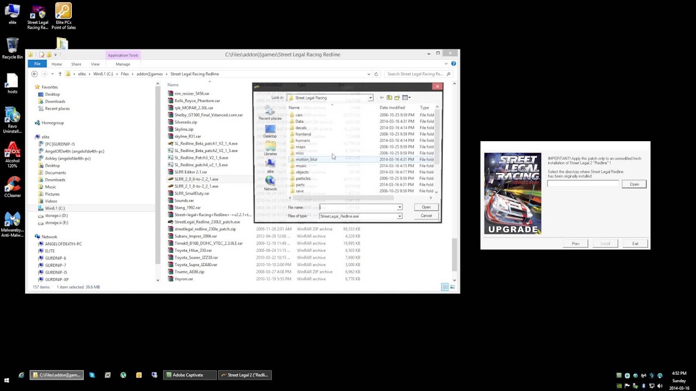
Task: Click Open button in file dialog
Action: tap(426, 207)
